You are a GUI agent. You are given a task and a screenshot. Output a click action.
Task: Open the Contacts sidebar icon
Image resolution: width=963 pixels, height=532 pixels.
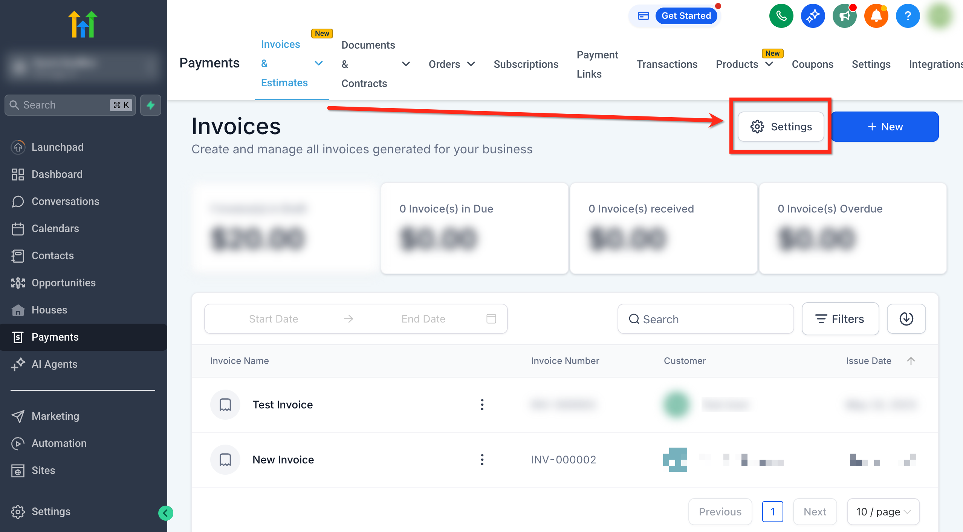[x=18, y=255]
